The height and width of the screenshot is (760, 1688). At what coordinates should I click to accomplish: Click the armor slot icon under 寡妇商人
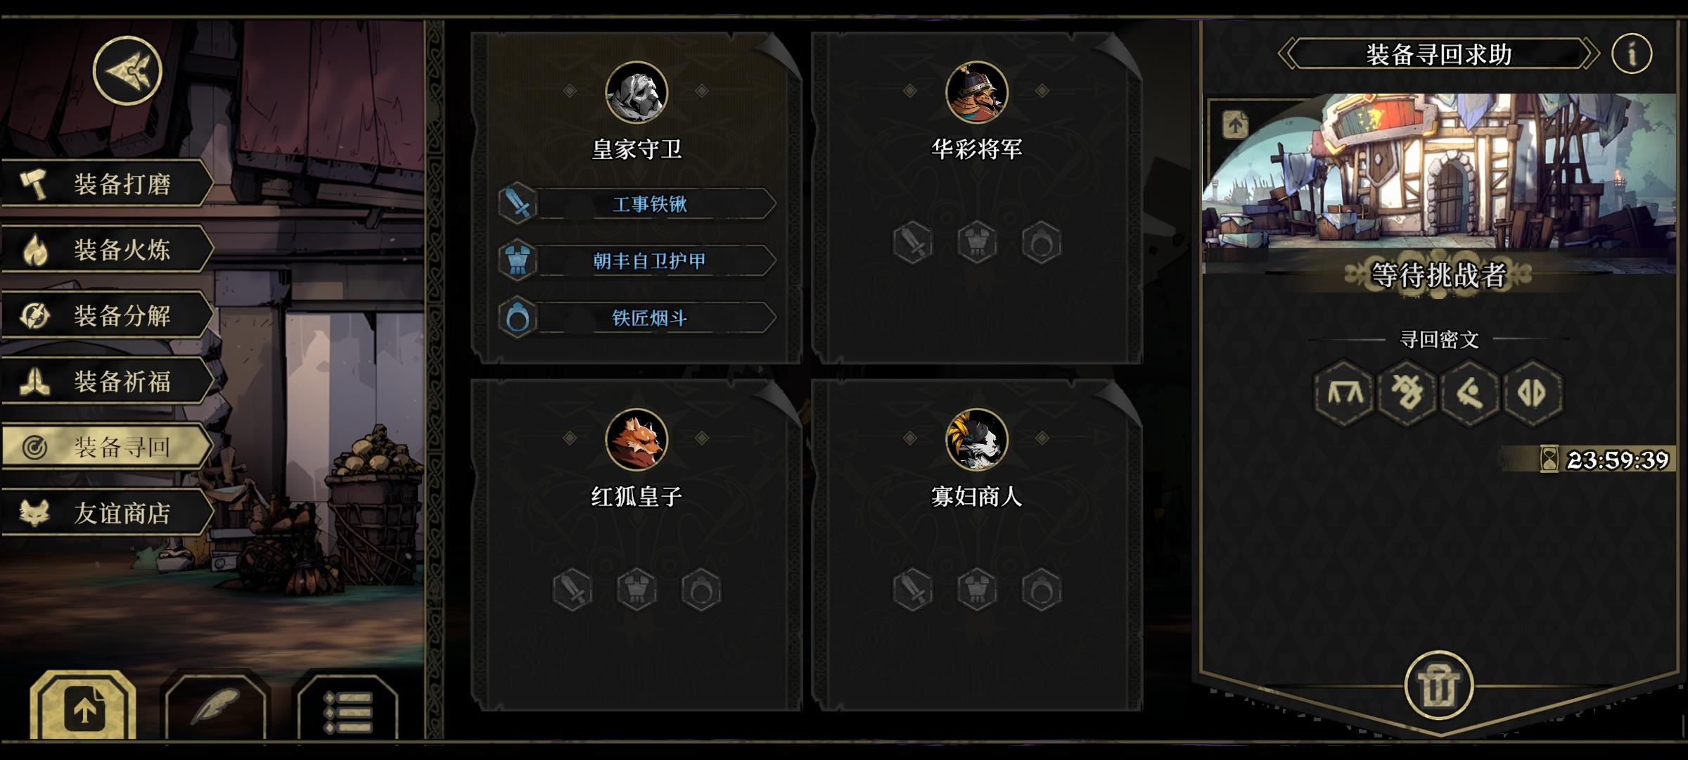click(977, 590)
